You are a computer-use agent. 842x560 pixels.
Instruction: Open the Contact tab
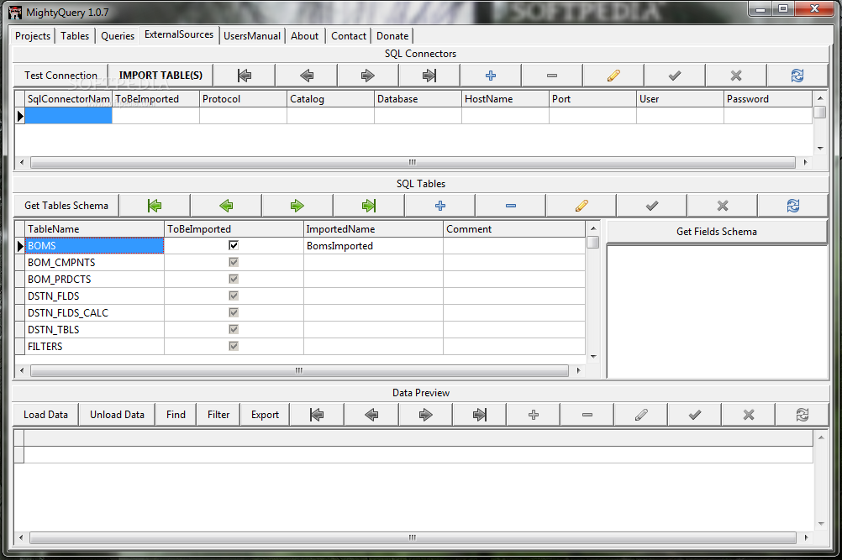point(349,36)
